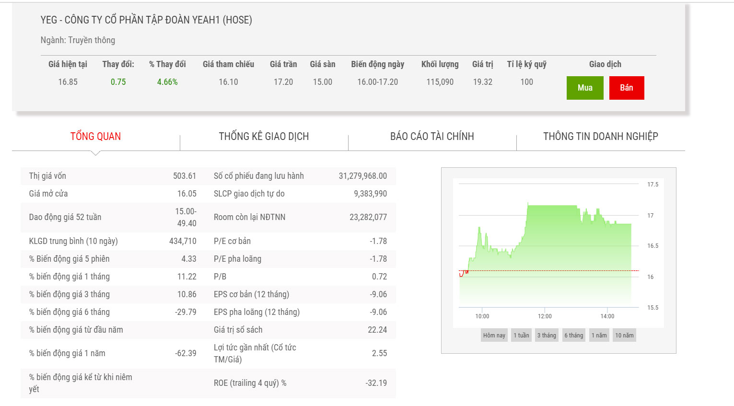The height and width of the screenshot is (406, 734).
Task: Click the YEG company title heading
Action: point(146,20)
